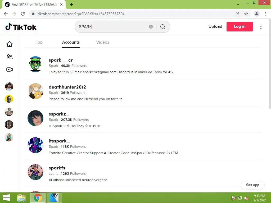Click the Chrome taskbar icon

(x=38, y=198)
